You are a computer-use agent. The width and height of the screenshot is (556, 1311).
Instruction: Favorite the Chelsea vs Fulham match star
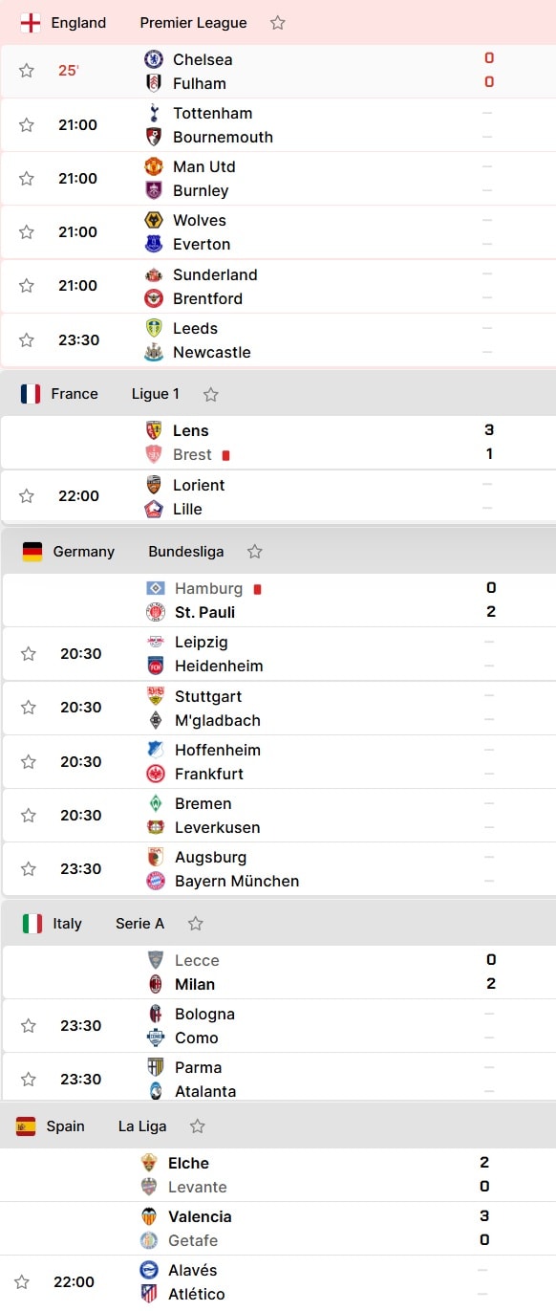[x=27, y=71]
